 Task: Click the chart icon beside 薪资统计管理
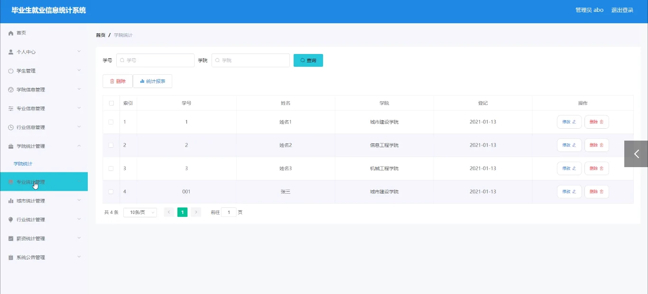click(x=11, y=239)
